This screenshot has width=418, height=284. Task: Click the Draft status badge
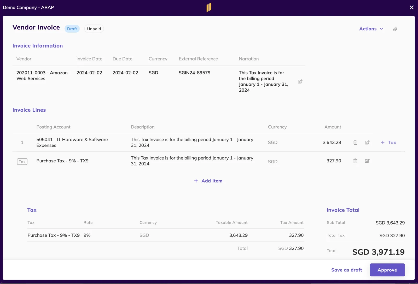[72, 29]
